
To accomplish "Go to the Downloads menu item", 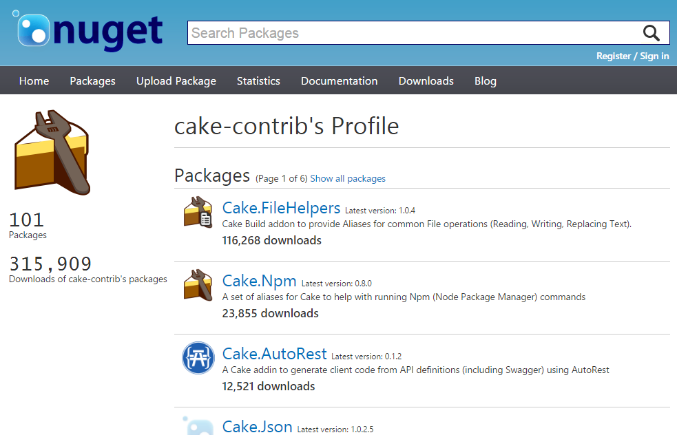I will 426,81.
